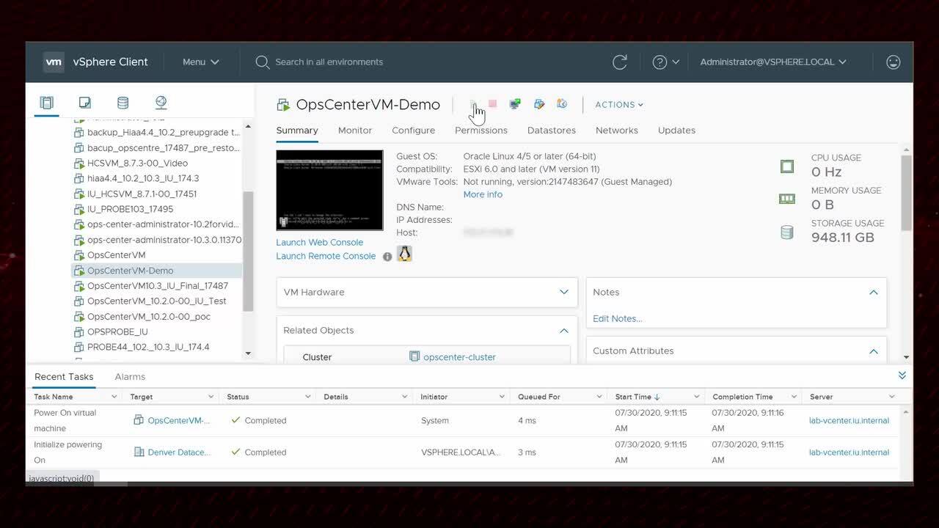Viewport: 939px width, 528px height.
Task: Click the memory usage icon
Action: pos(787,199)
